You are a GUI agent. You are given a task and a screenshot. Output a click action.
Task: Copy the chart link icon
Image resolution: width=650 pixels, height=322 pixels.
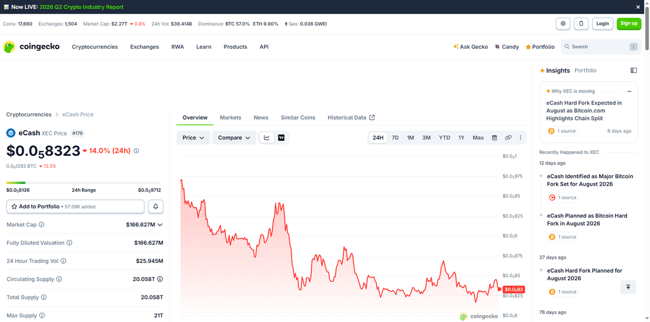508,137
